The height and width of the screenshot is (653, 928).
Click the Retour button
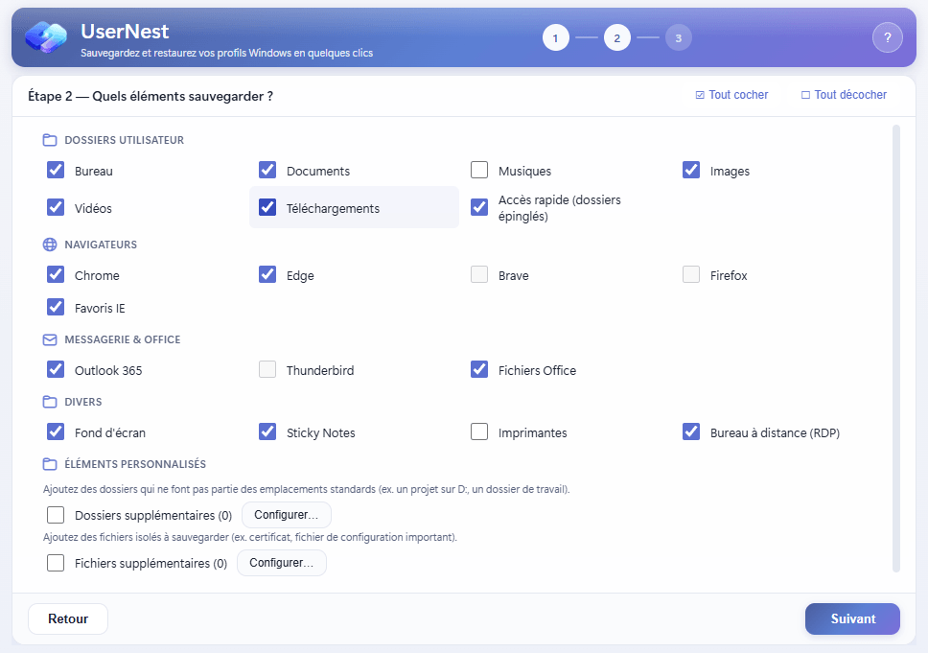pyautogui.click(x=67, y=618)
